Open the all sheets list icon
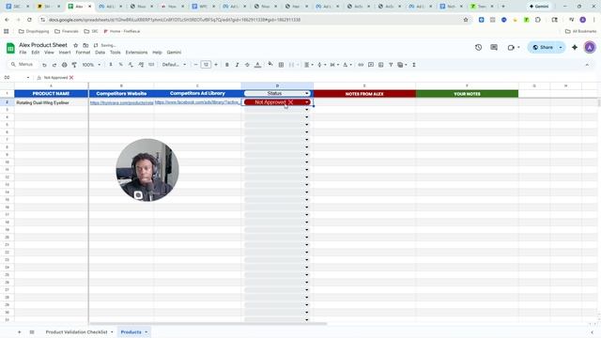The image size is (601, 338). point(32,332)
